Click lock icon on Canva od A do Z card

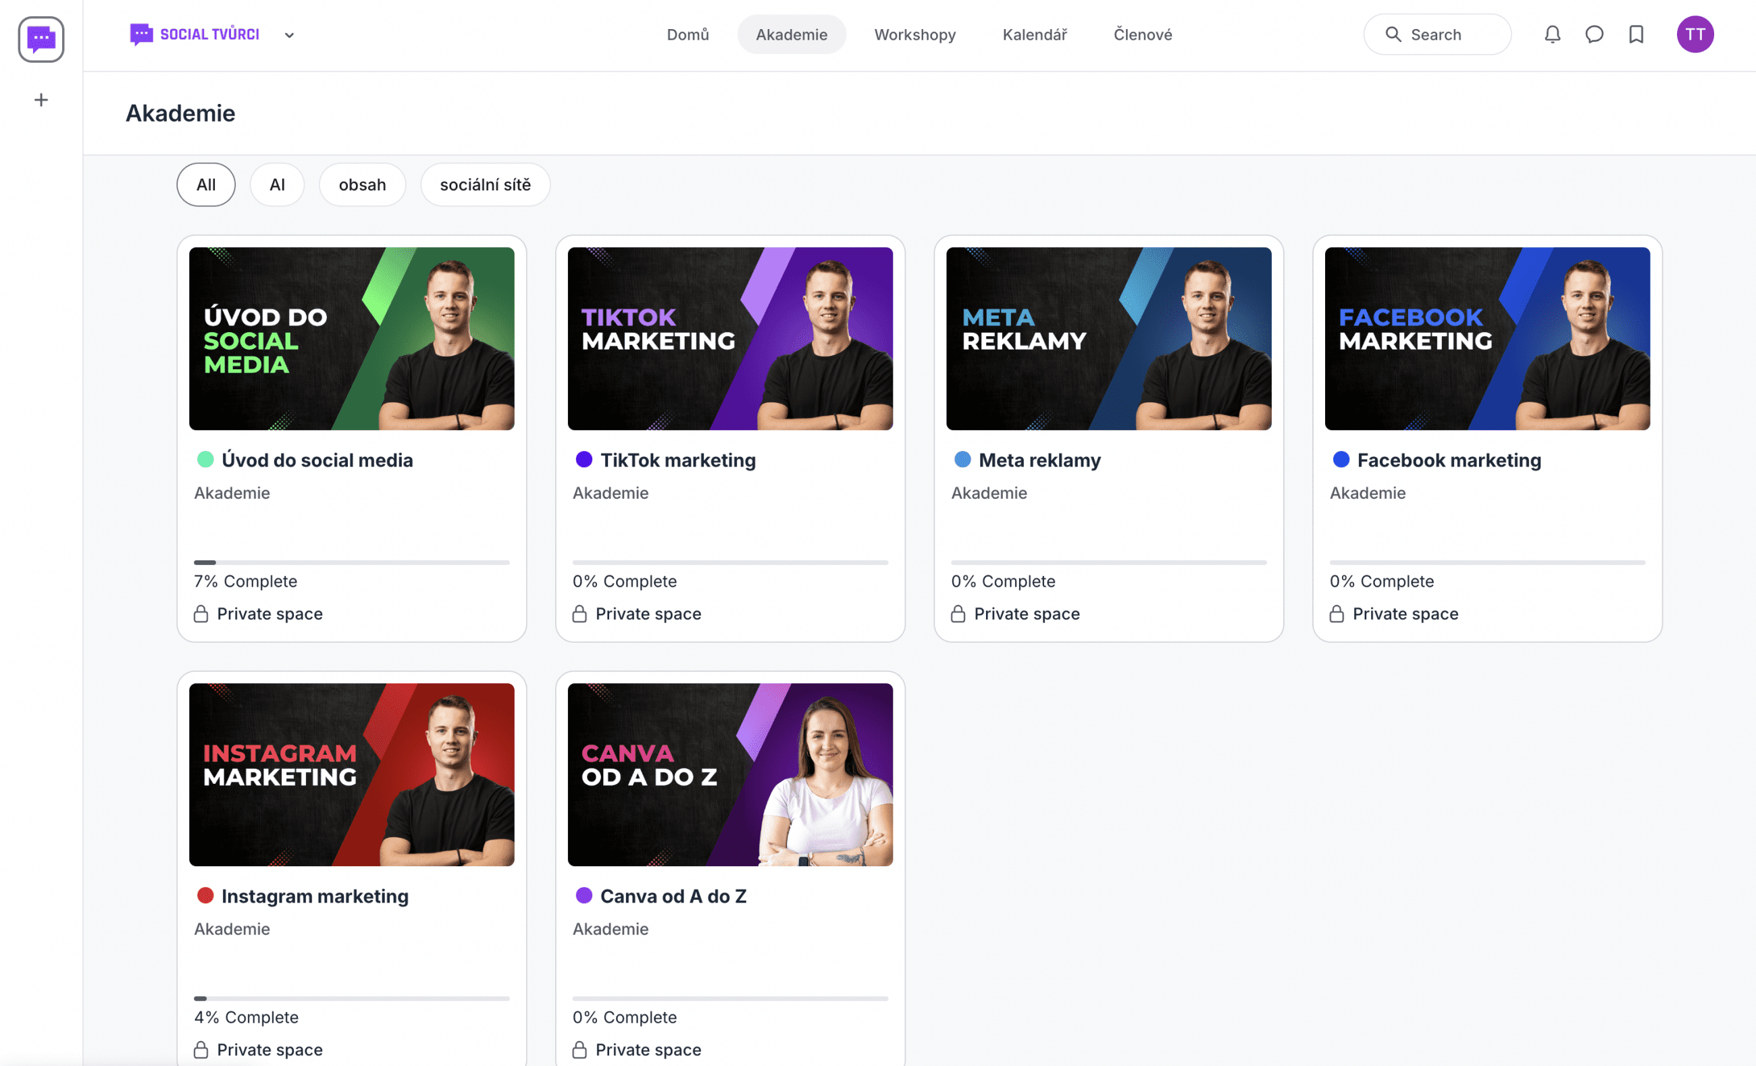(579, 1050)
